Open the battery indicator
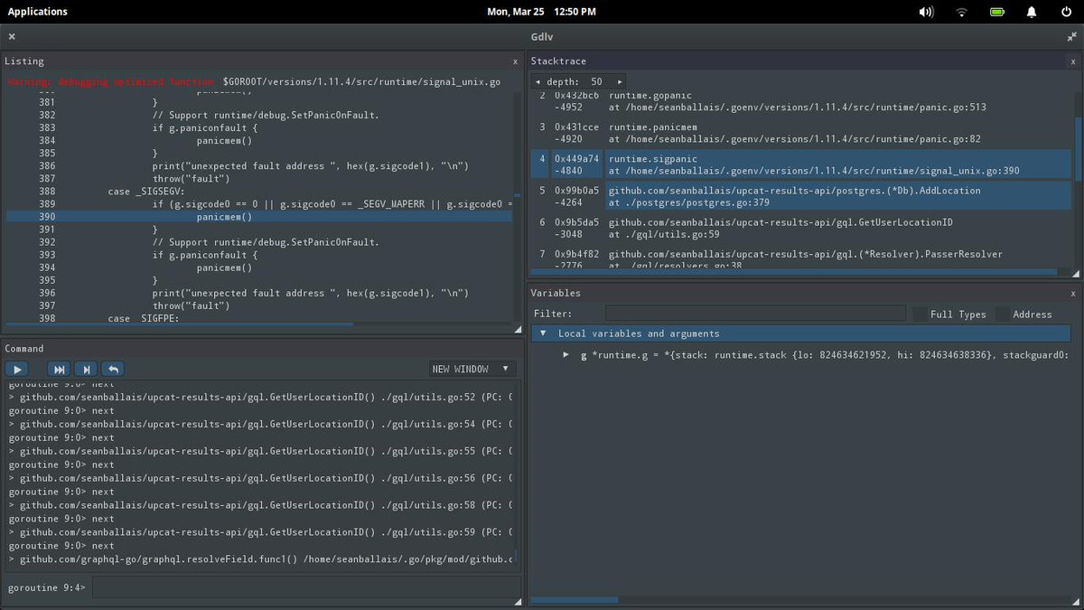Image resolution: width=1084 pixels, height=610 pixels. pos(996,12)
